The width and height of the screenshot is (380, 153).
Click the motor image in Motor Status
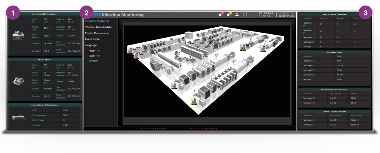[x=18, y=81]
